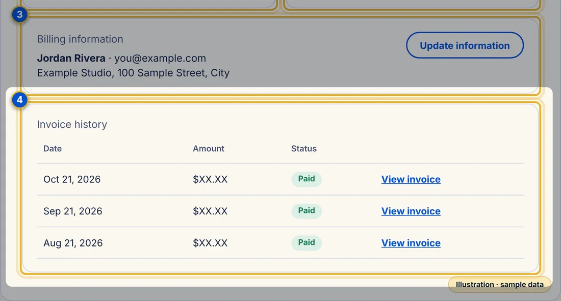The height and width of the screenshot is (301, 561).
Task: Click the Billing information heading
Action: point(80,39)
